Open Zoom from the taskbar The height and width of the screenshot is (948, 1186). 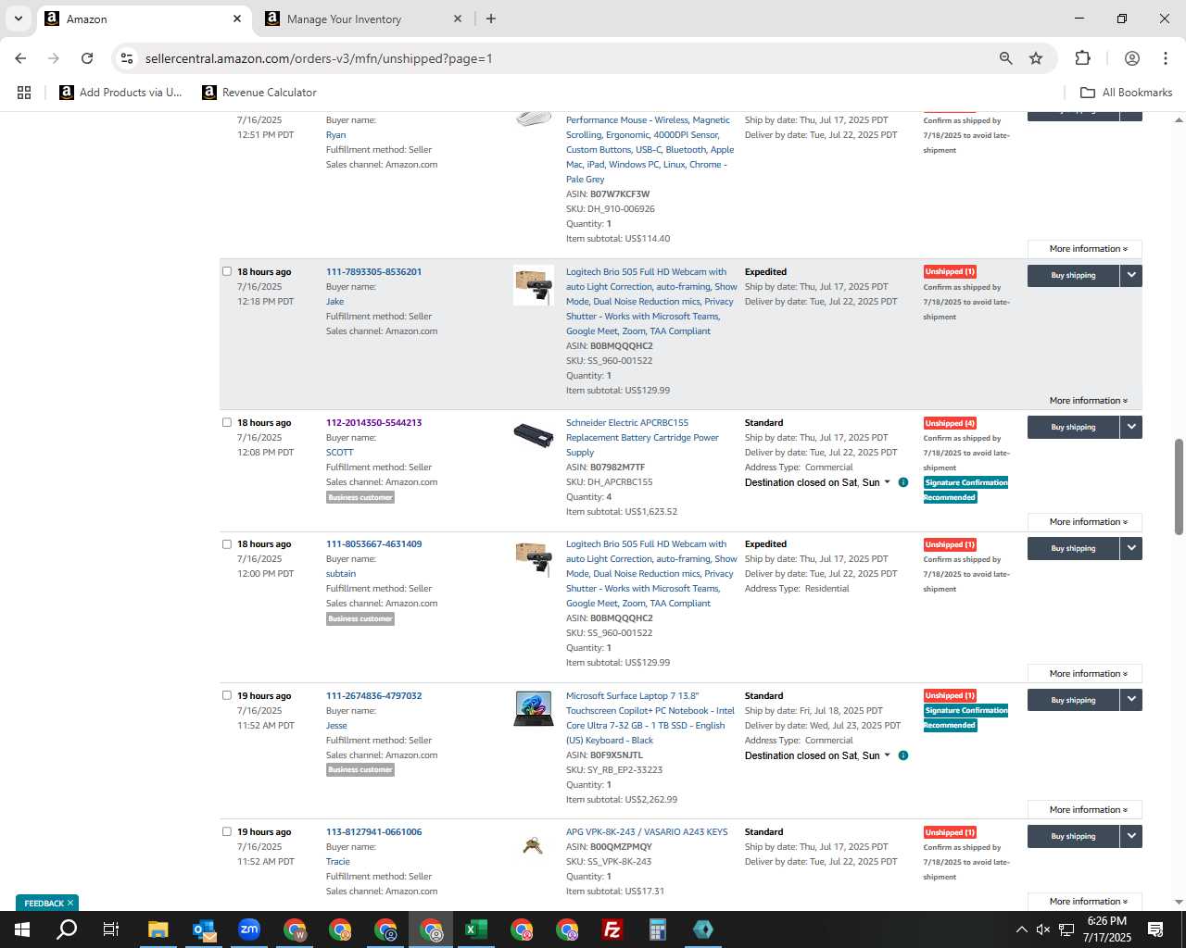pyautogui.click(x=249, y=929)
